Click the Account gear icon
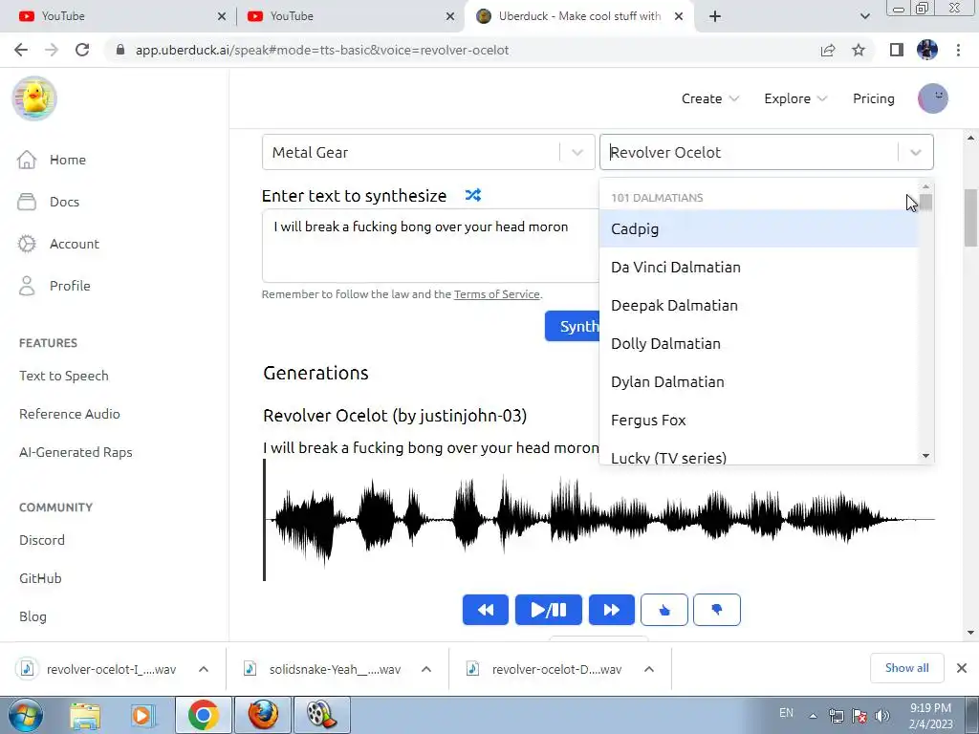 click(26, 244)
